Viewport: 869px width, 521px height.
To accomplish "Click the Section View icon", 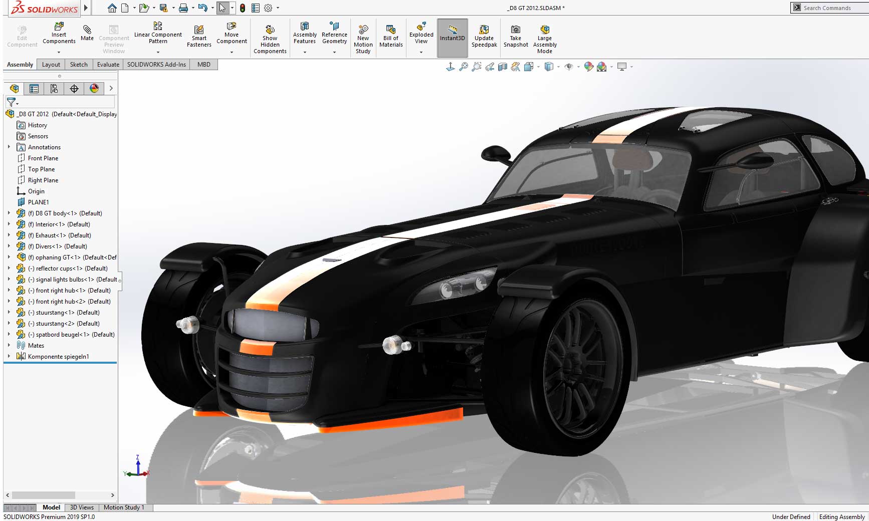I will 503,67.
